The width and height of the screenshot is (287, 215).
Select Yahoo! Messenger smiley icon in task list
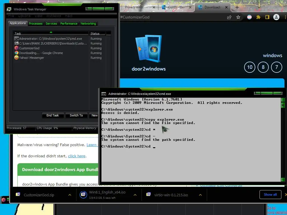(x=17, y=57)
